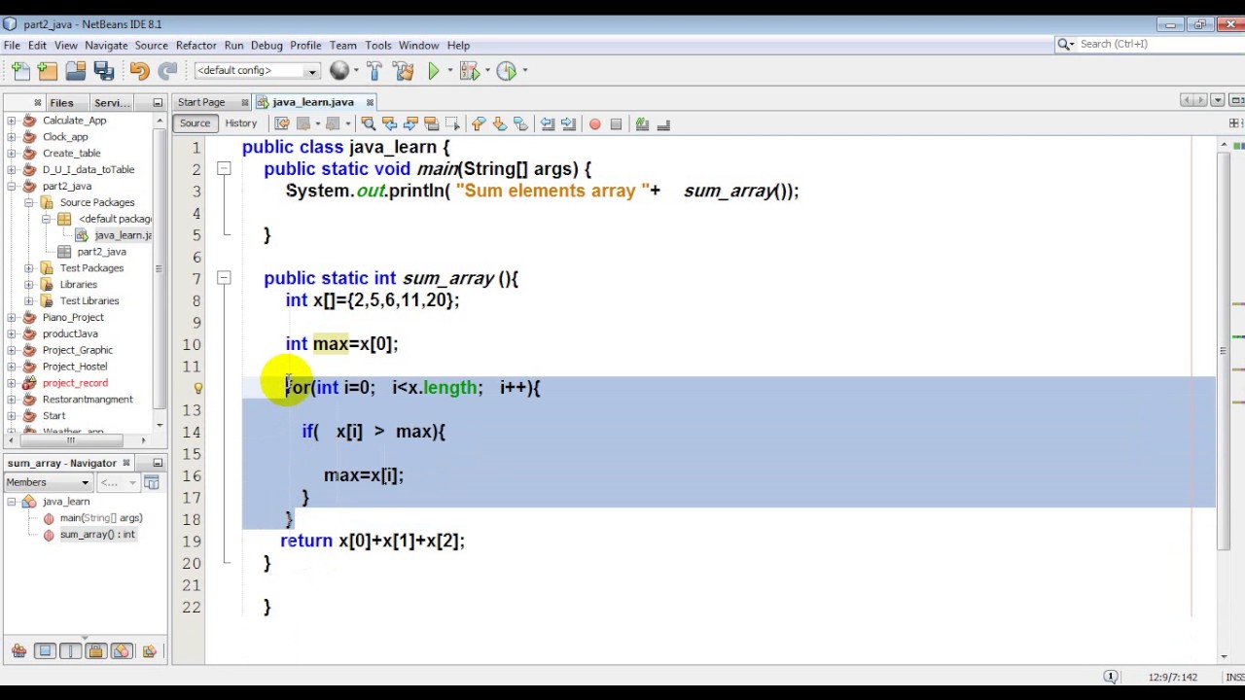
Task: Click the History view button
Action: (x=241, y=123)
